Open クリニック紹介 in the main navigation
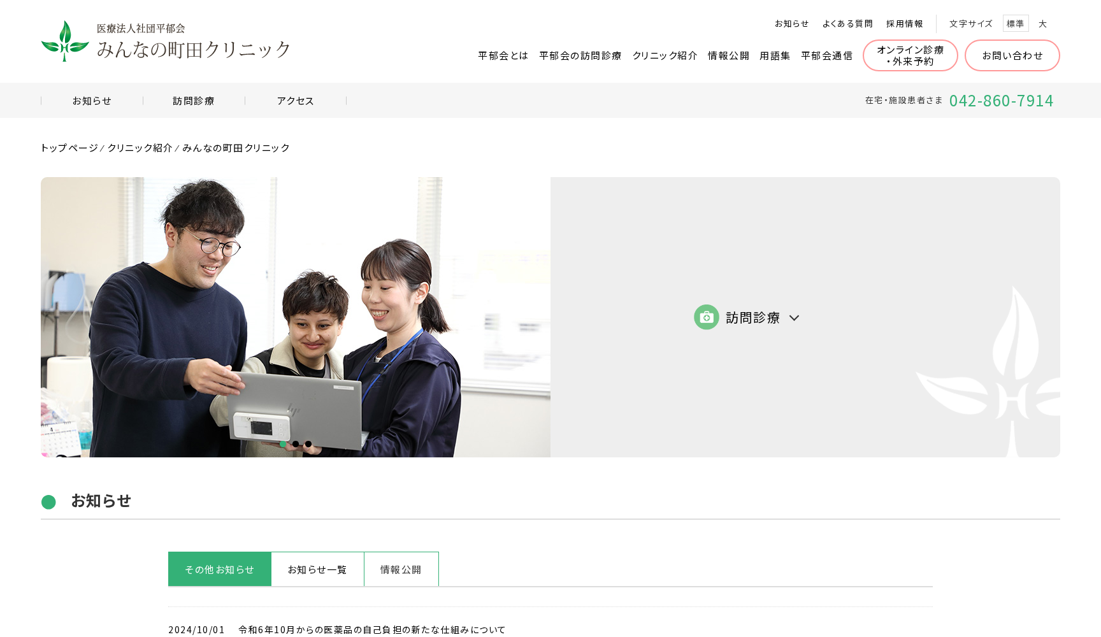This screenshot has width=1101, height=637. tap(665, 55)
